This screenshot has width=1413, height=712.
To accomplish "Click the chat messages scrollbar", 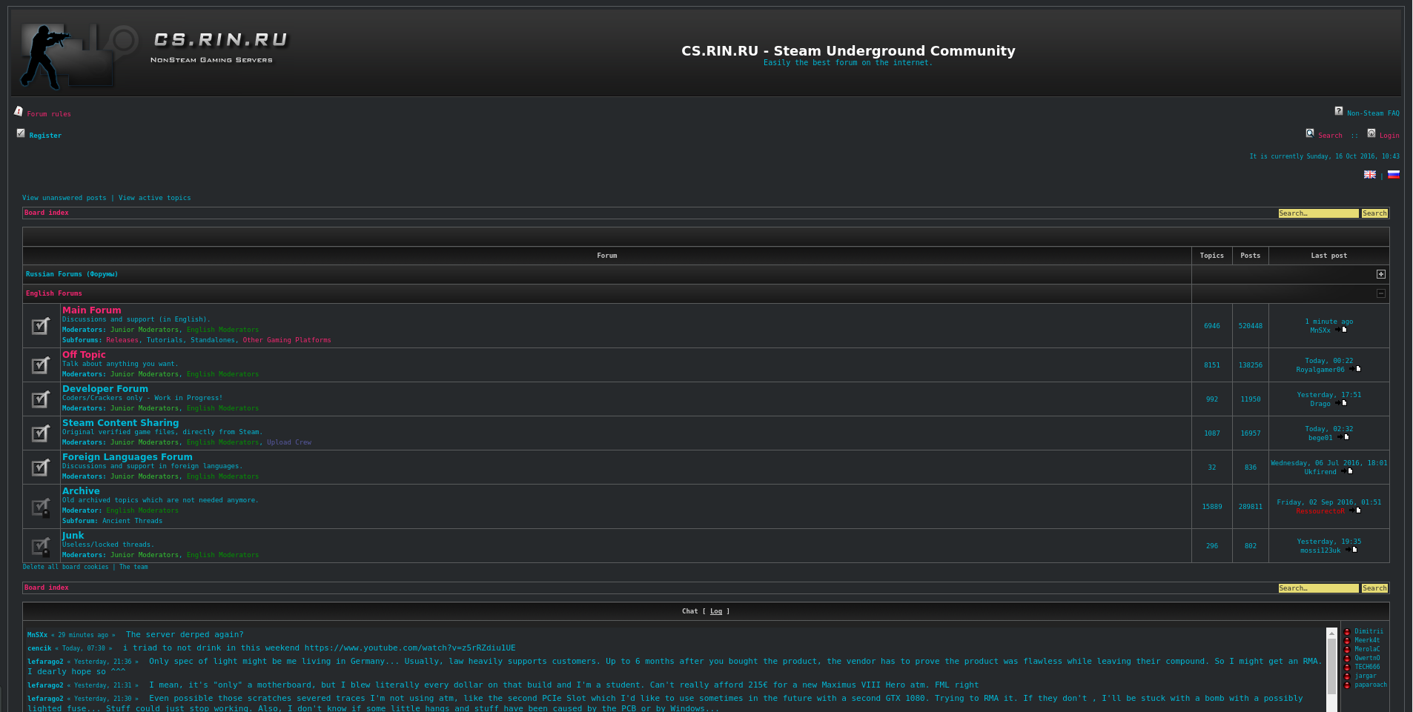I will 1331,670.
